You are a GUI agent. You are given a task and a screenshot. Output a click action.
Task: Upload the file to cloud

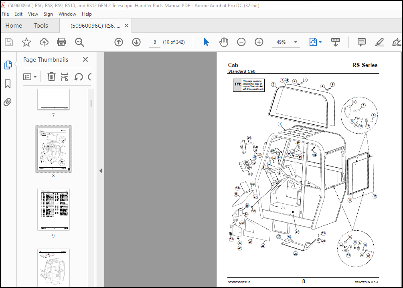pyautogui.click(x=44, y=42)
